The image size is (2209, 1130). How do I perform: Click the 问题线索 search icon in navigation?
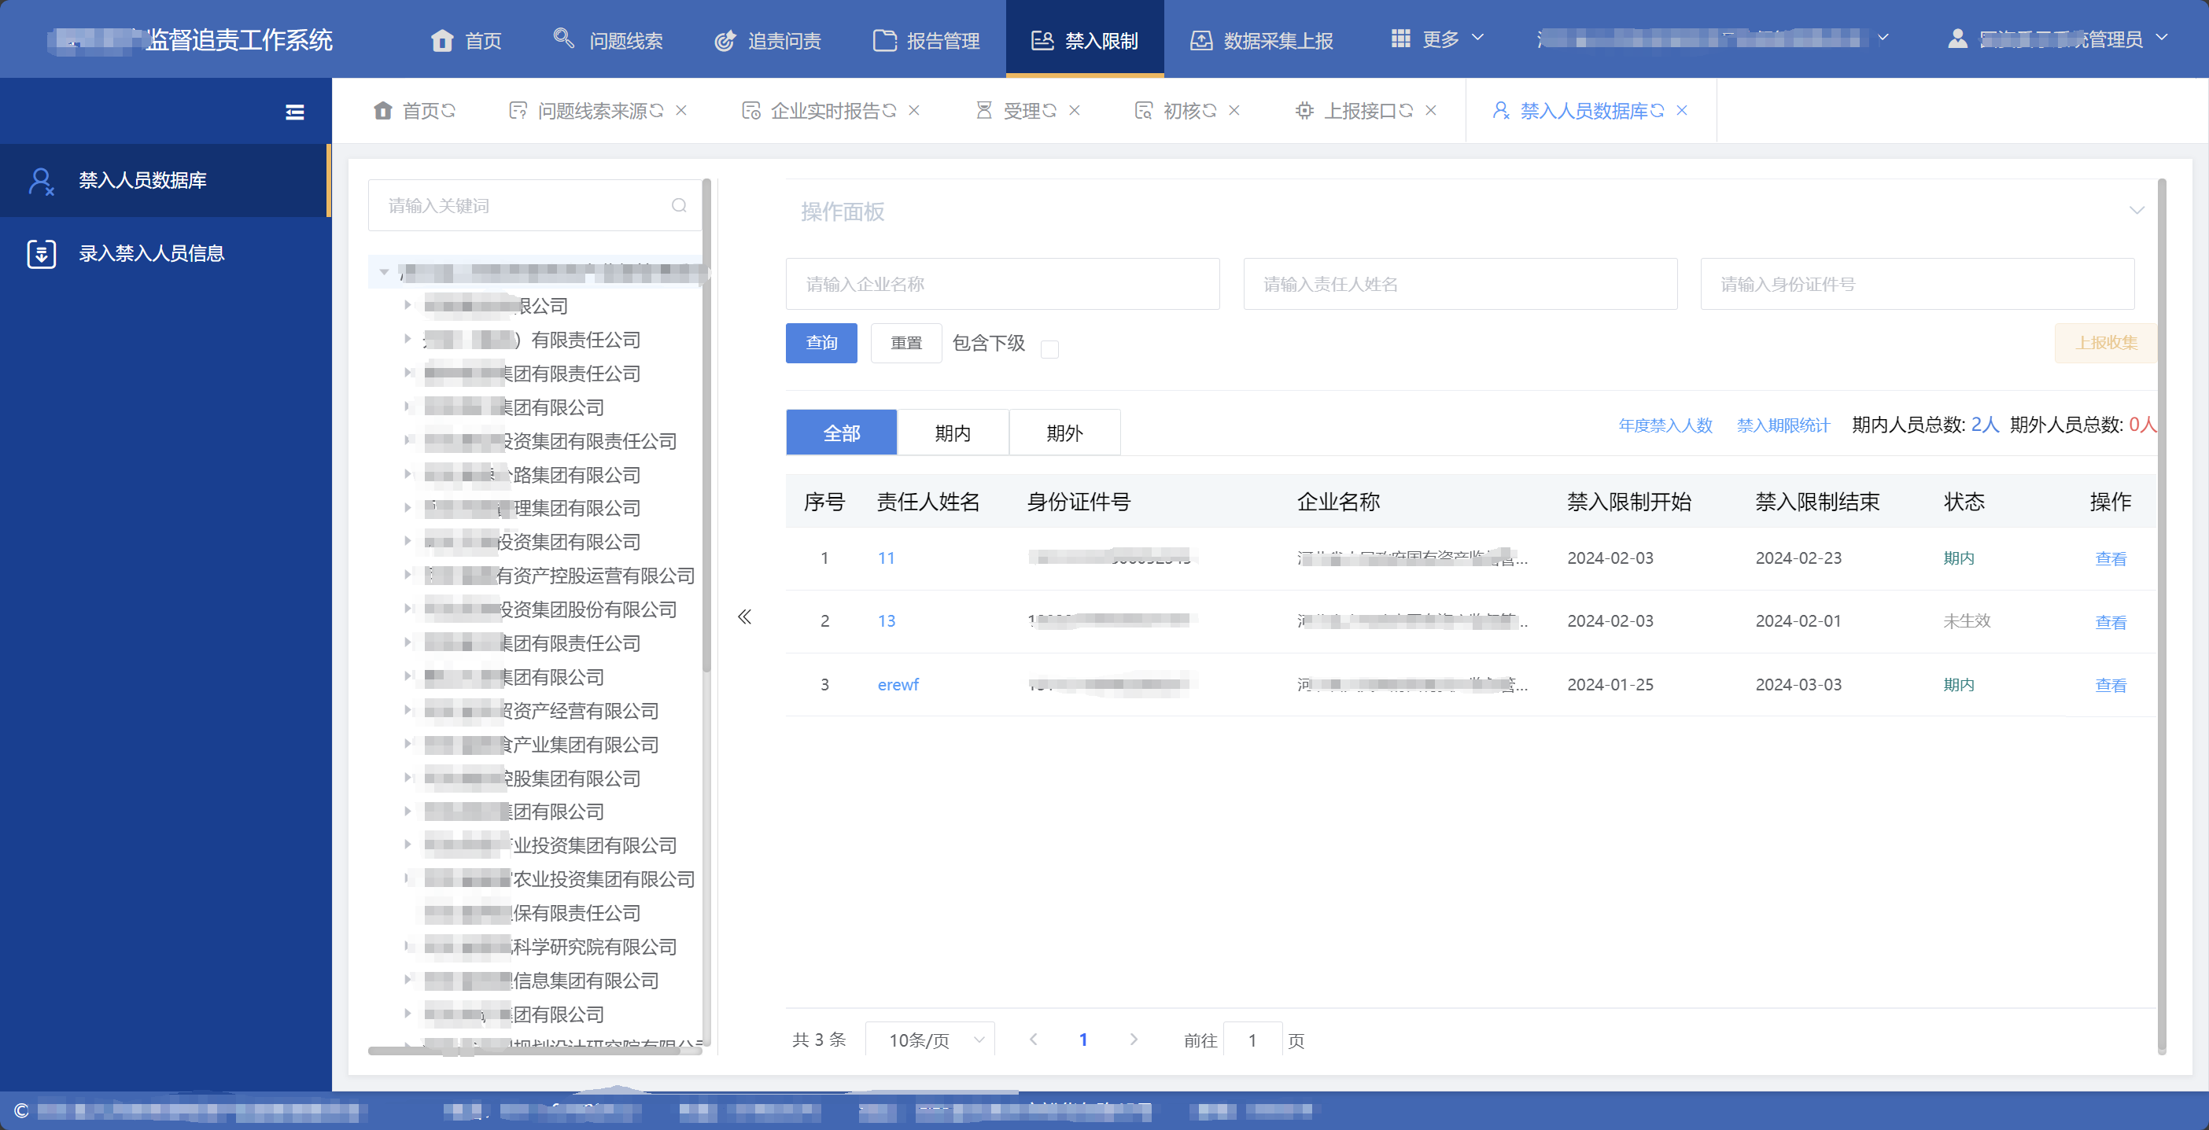coord(563,39)
